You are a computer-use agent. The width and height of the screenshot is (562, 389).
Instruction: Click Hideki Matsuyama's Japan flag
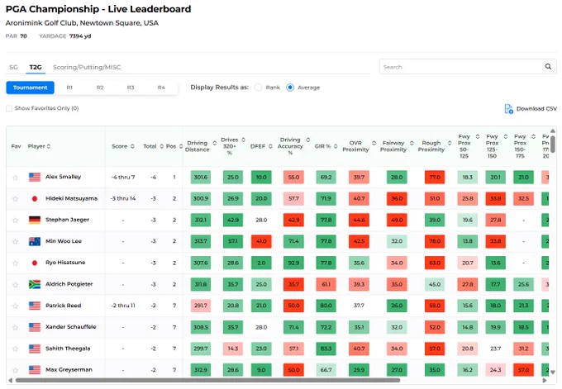(35, 198)
